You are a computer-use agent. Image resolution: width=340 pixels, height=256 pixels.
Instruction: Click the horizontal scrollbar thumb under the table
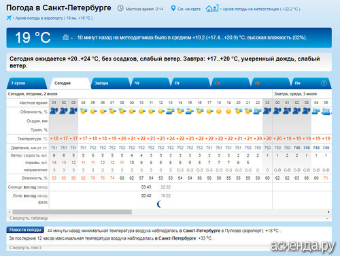[x=72, y=212]
